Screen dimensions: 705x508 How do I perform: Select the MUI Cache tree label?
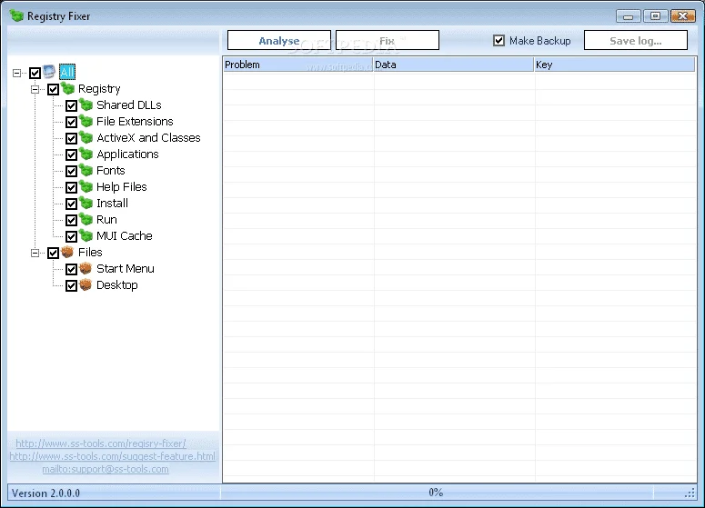(124, 235)
